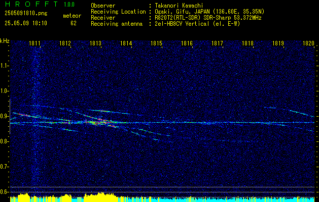Click time marker 1818

248,43
